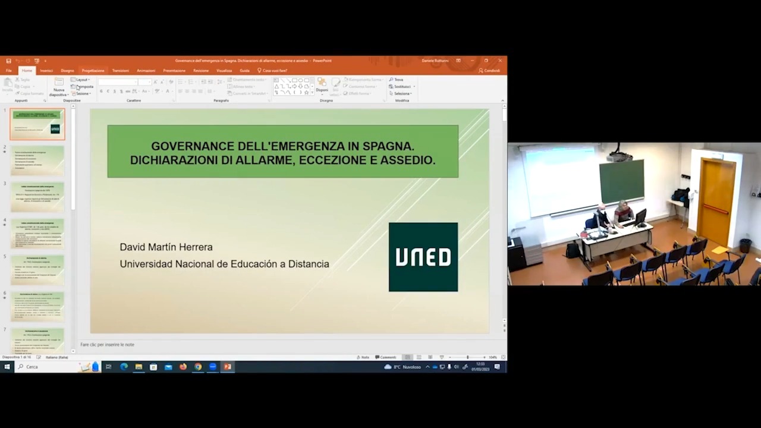Select slide 3 thumbnail
761x428 pixels.
[x=37, y=197]
